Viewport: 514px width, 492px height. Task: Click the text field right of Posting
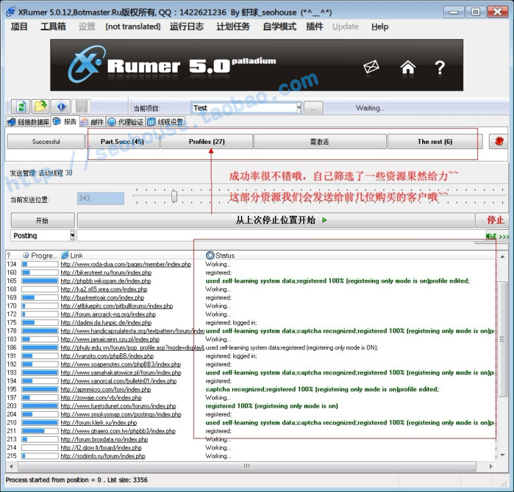click(x=281, y=235)
